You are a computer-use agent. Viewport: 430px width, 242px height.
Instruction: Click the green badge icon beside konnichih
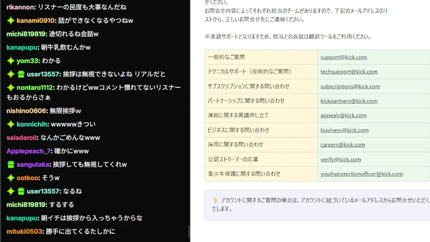tap(11, 124)
